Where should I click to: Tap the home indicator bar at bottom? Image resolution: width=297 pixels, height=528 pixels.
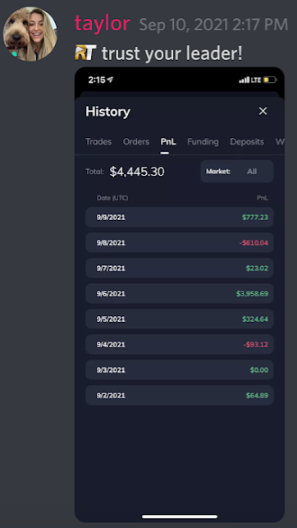coord(180,517)
